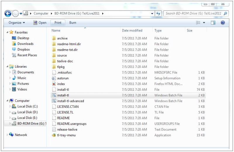Image resolution: width=234 pixels, height=152 pixels.
Task: Collapse the Computer node
Action: click(x=7, y=101)
